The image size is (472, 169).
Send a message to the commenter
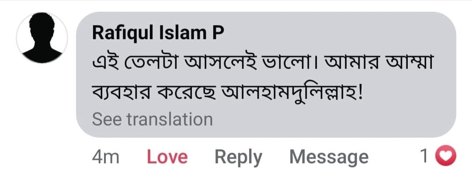(x=329, y=157)
